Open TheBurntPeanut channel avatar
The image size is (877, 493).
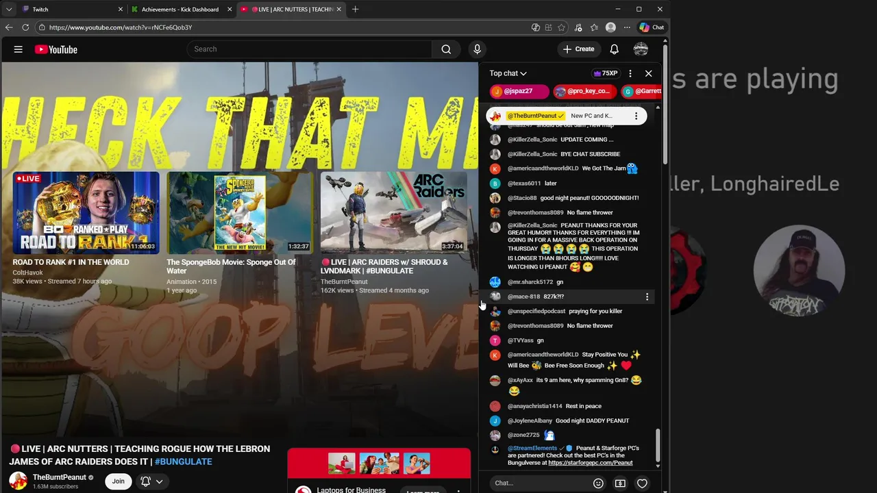[18, 481]
